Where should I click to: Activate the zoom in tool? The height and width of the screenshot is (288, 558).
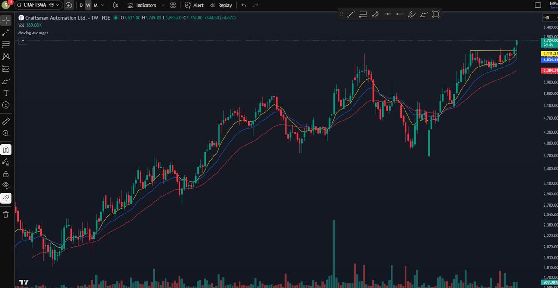click(x=6, y=133)
